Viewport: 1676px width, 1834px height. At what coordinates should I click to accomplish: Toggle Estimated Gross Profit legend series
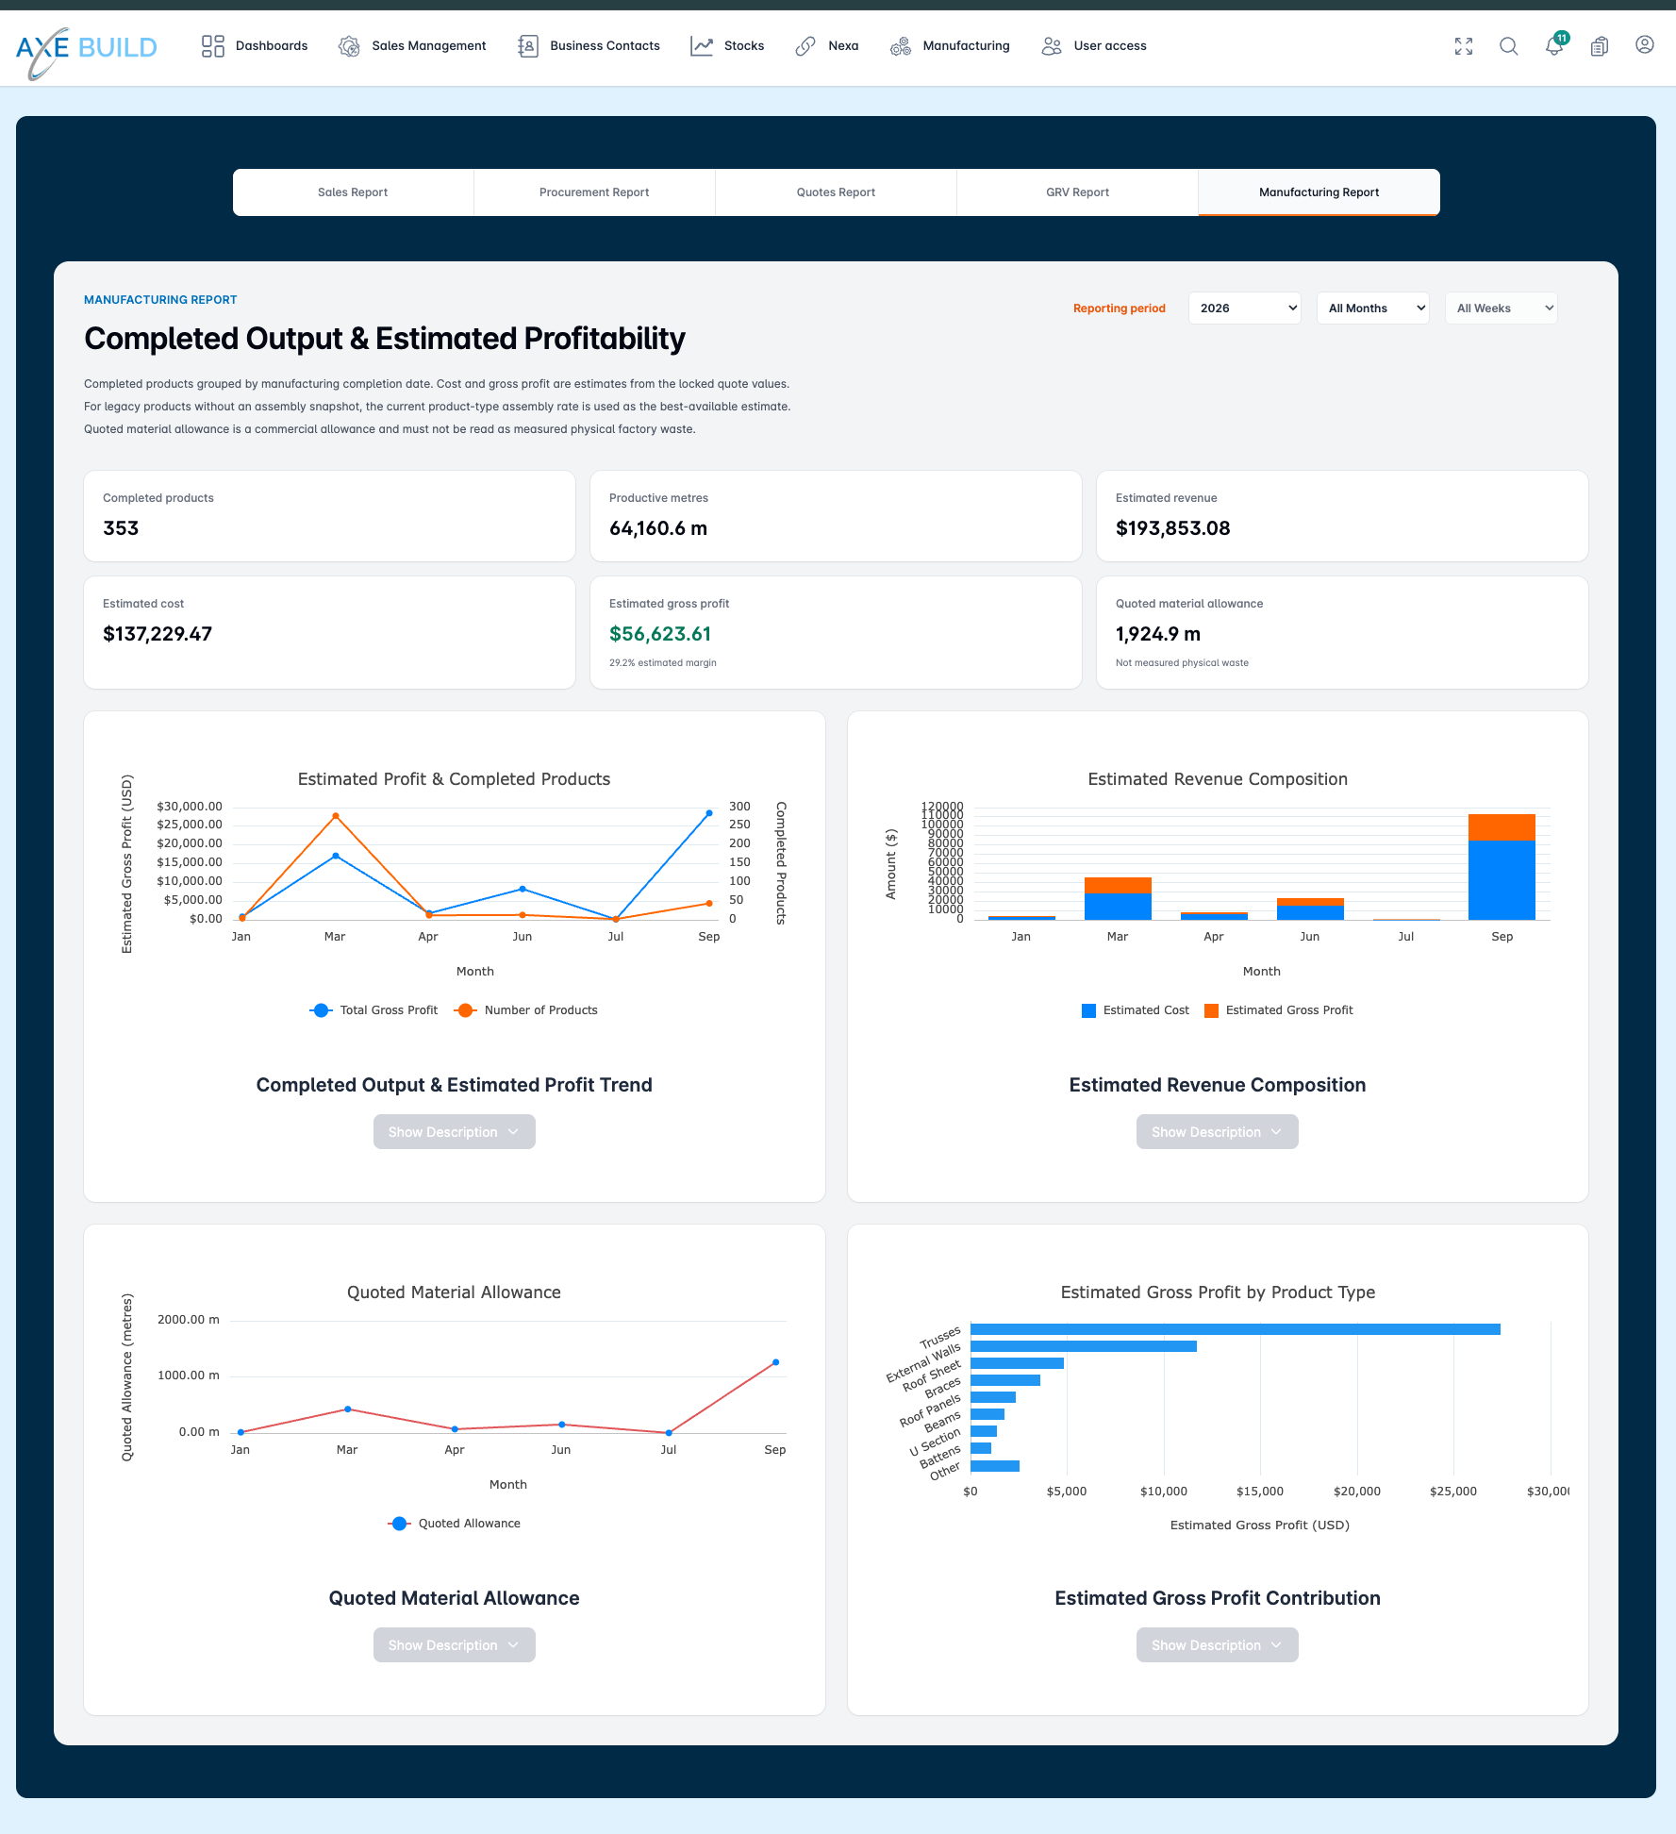[x=1279, y=1010]
